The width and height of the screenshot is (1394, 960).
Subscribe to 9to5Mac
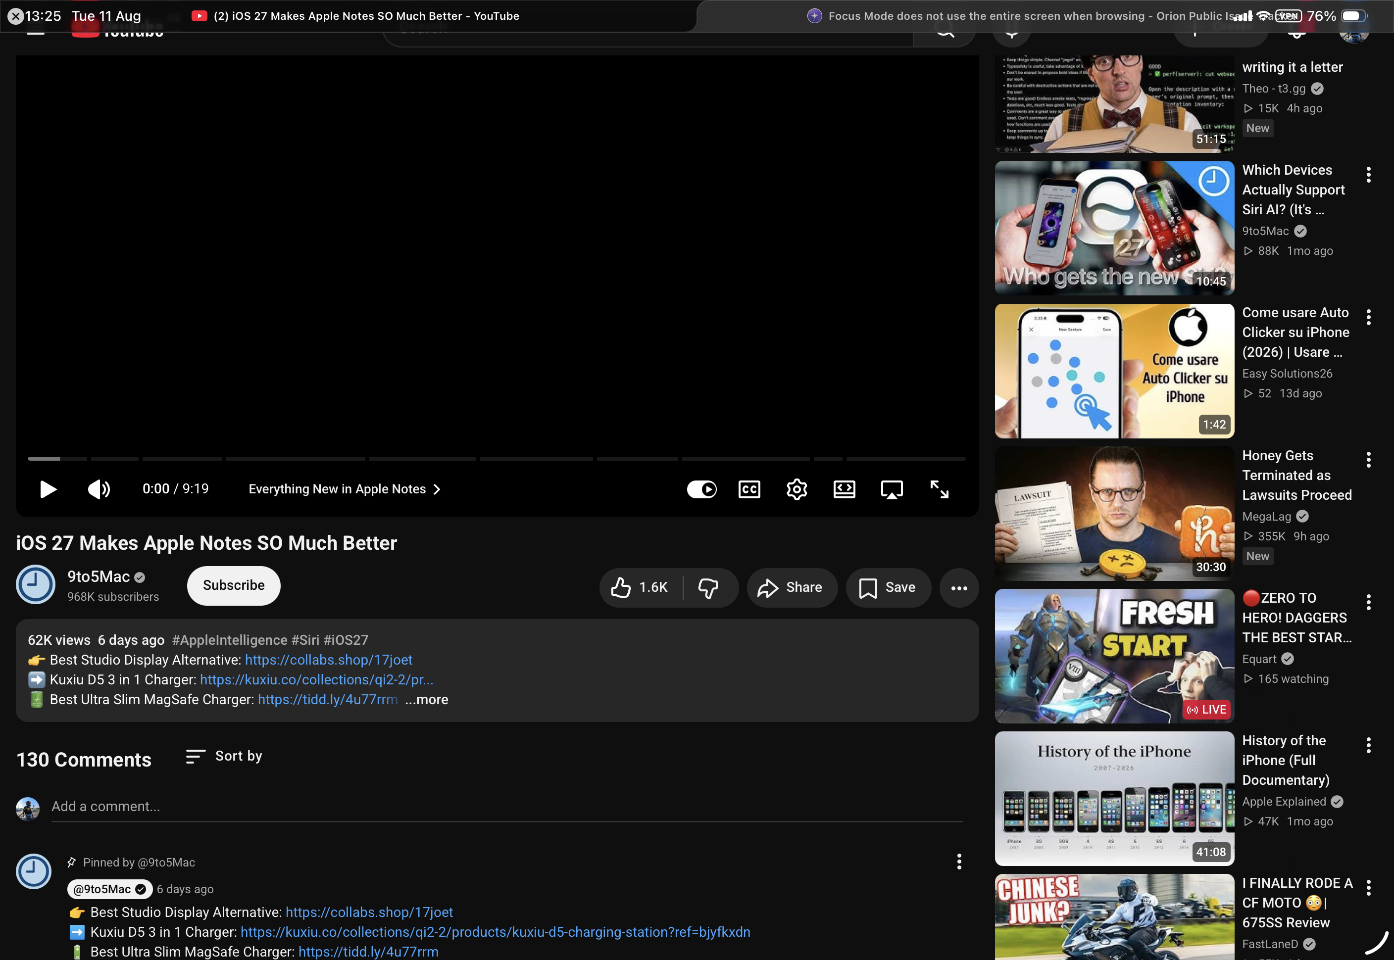pyautogui.click(x=234, y=585)
